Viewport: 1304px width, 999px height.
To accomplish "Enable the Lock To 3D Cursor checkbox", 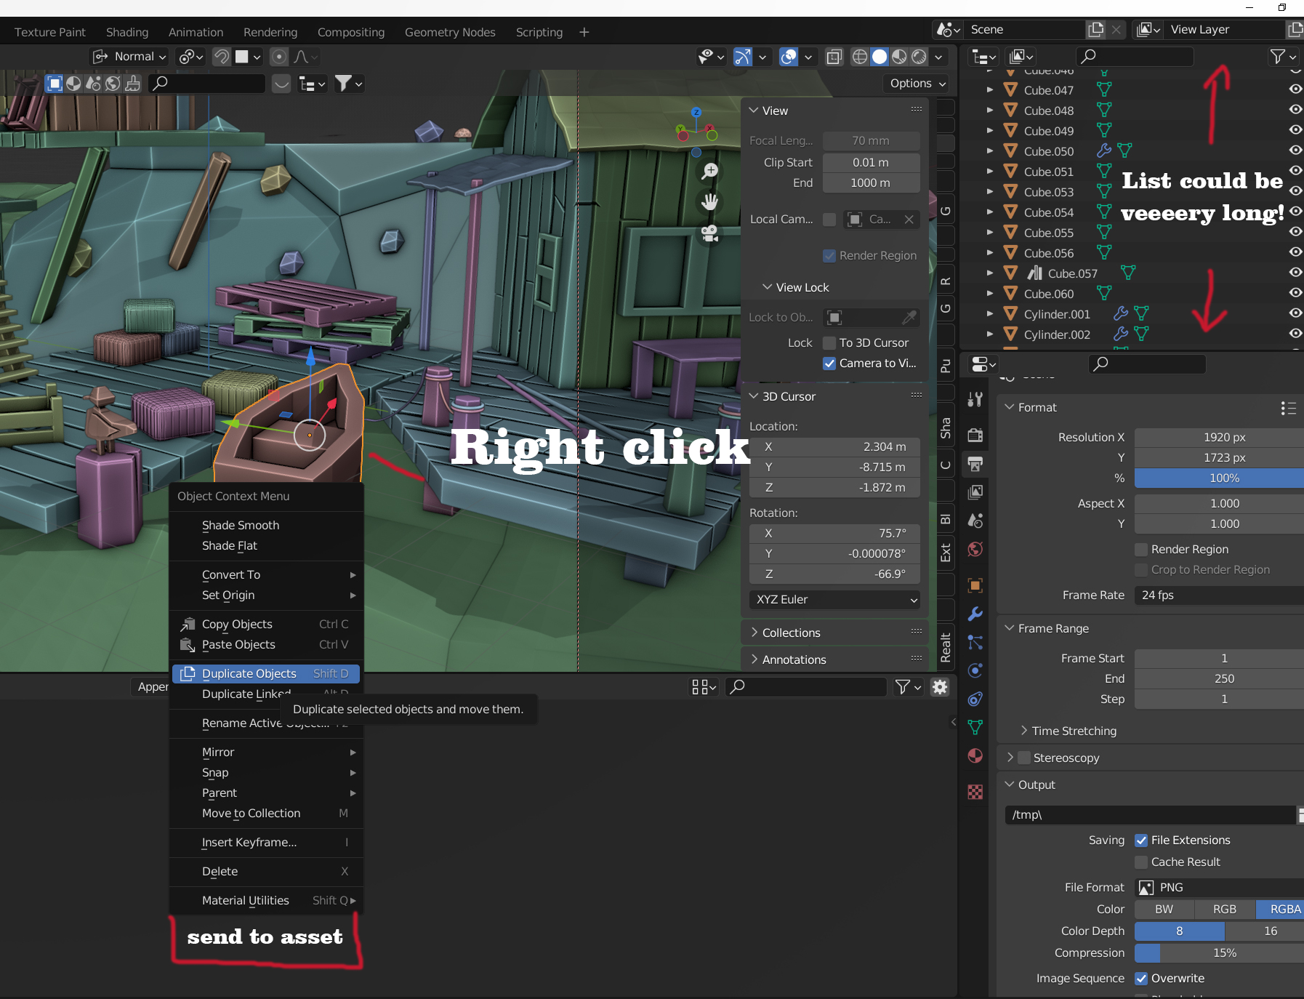I will 829,342.
